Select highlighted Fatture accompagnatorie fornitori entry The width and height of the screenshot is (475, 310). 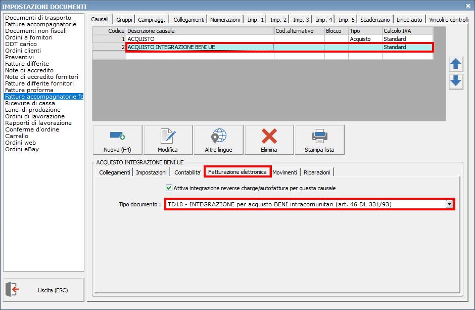click(x=44, y=97)
